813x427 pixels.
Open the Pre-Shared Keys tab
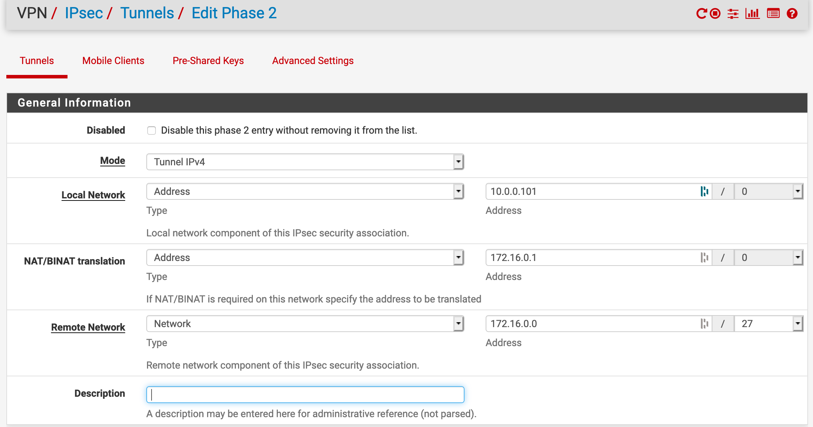tap(208, 60)
